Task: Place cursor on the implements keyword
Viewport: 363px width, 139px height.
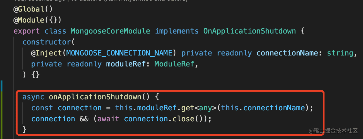Action: pyautogui.click(x=177, y=31)
